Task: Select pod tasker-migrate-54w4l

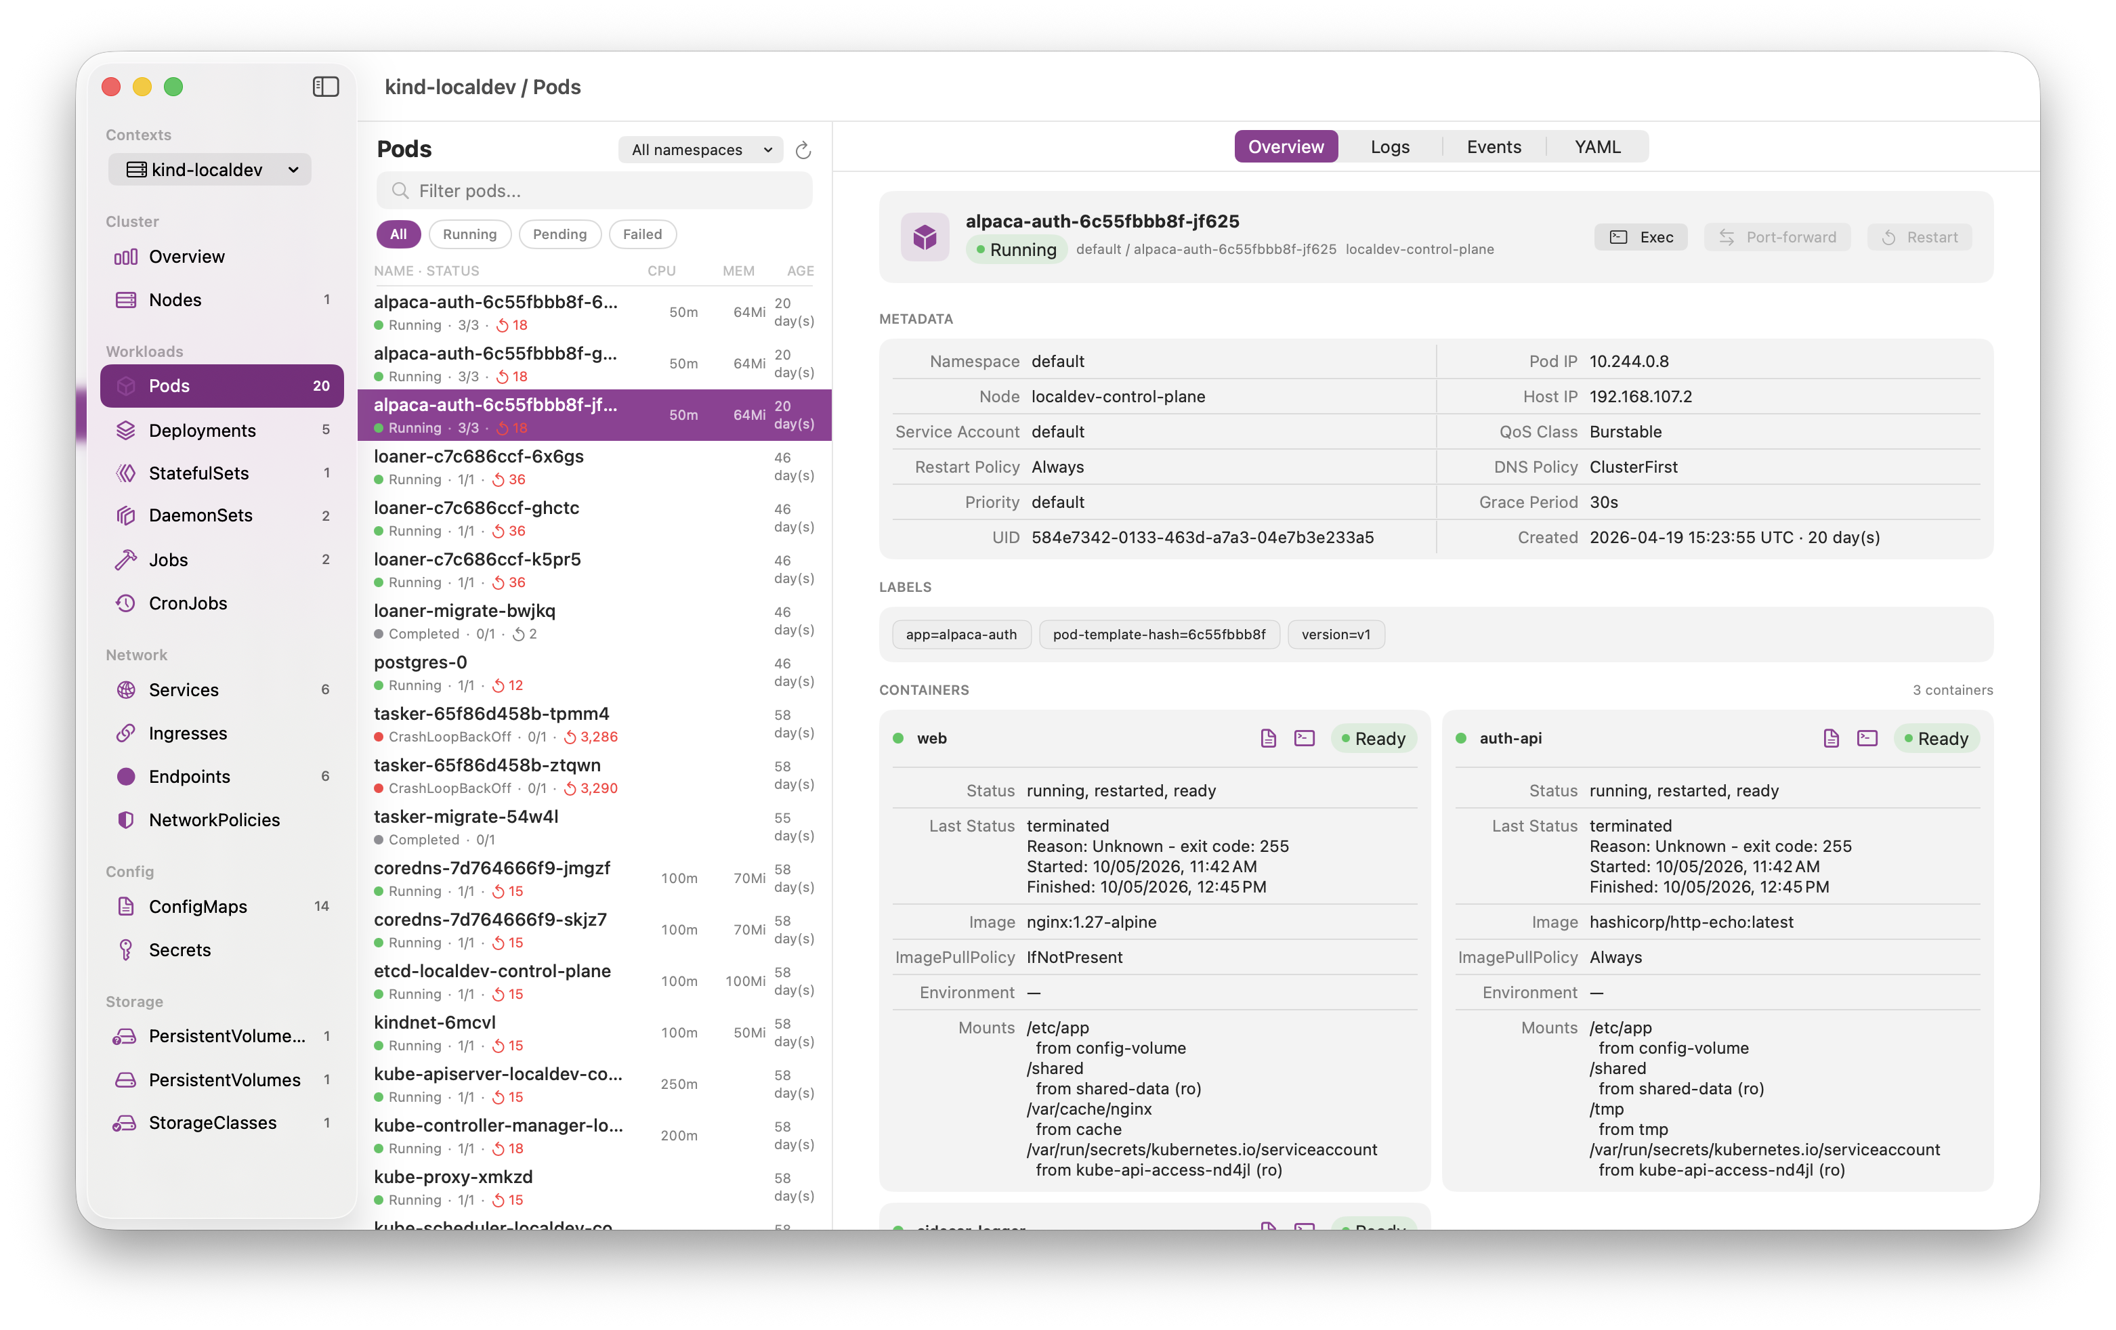Action: pyautogui.click(x=594, y=827)
